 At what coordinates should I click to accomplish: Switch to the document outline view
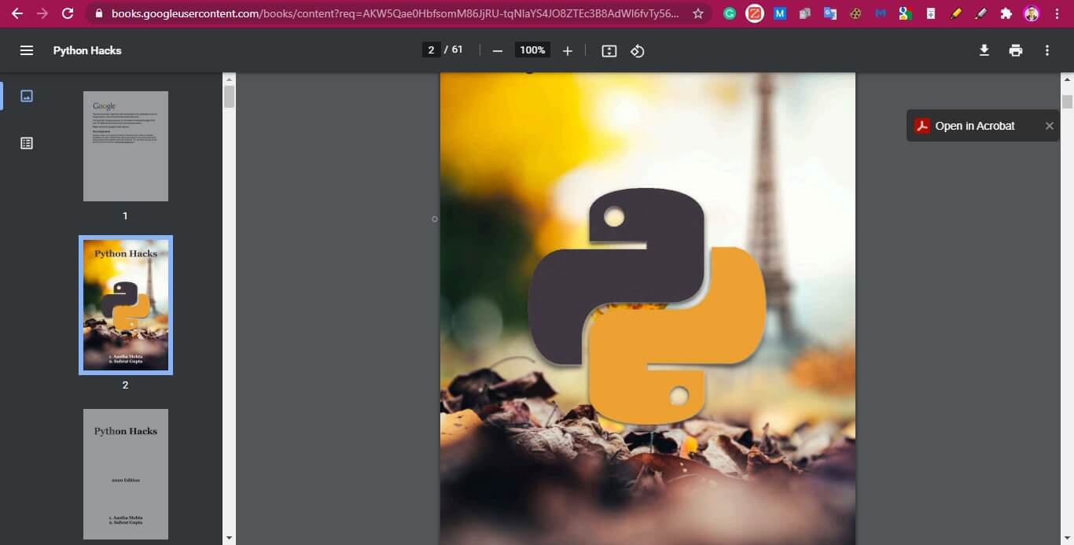click(27, 143)
